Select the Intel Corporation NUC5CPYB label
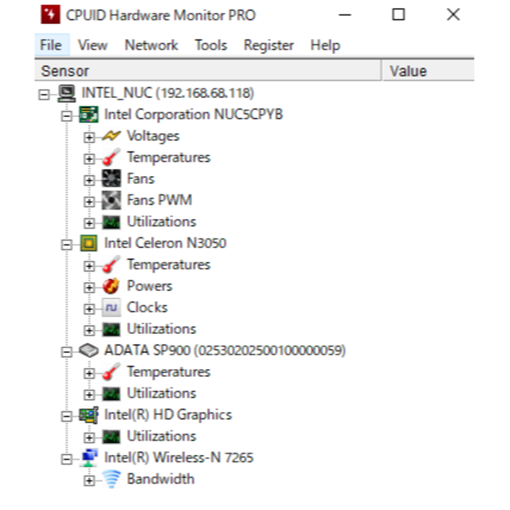Image resolution: width=510 pixels, height=510 pixels. point(194,115)
